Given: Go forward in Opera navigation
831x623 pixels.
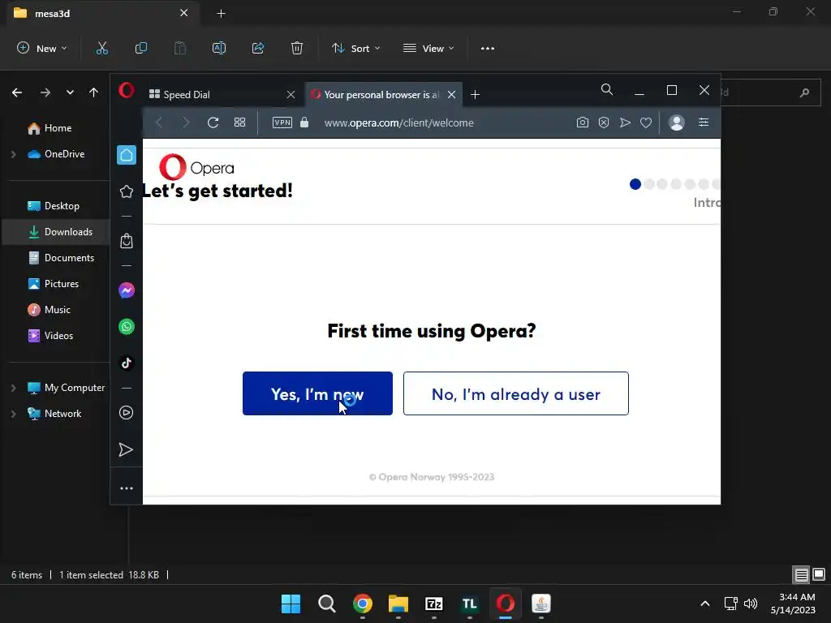Looking at the screenshot, I should [186, 123].
